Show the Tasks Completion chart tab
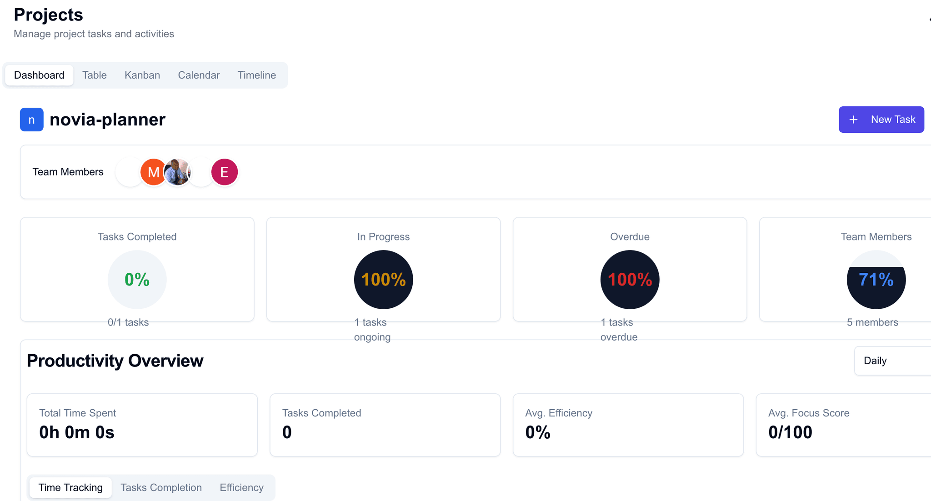 click(x=161, y=487)
